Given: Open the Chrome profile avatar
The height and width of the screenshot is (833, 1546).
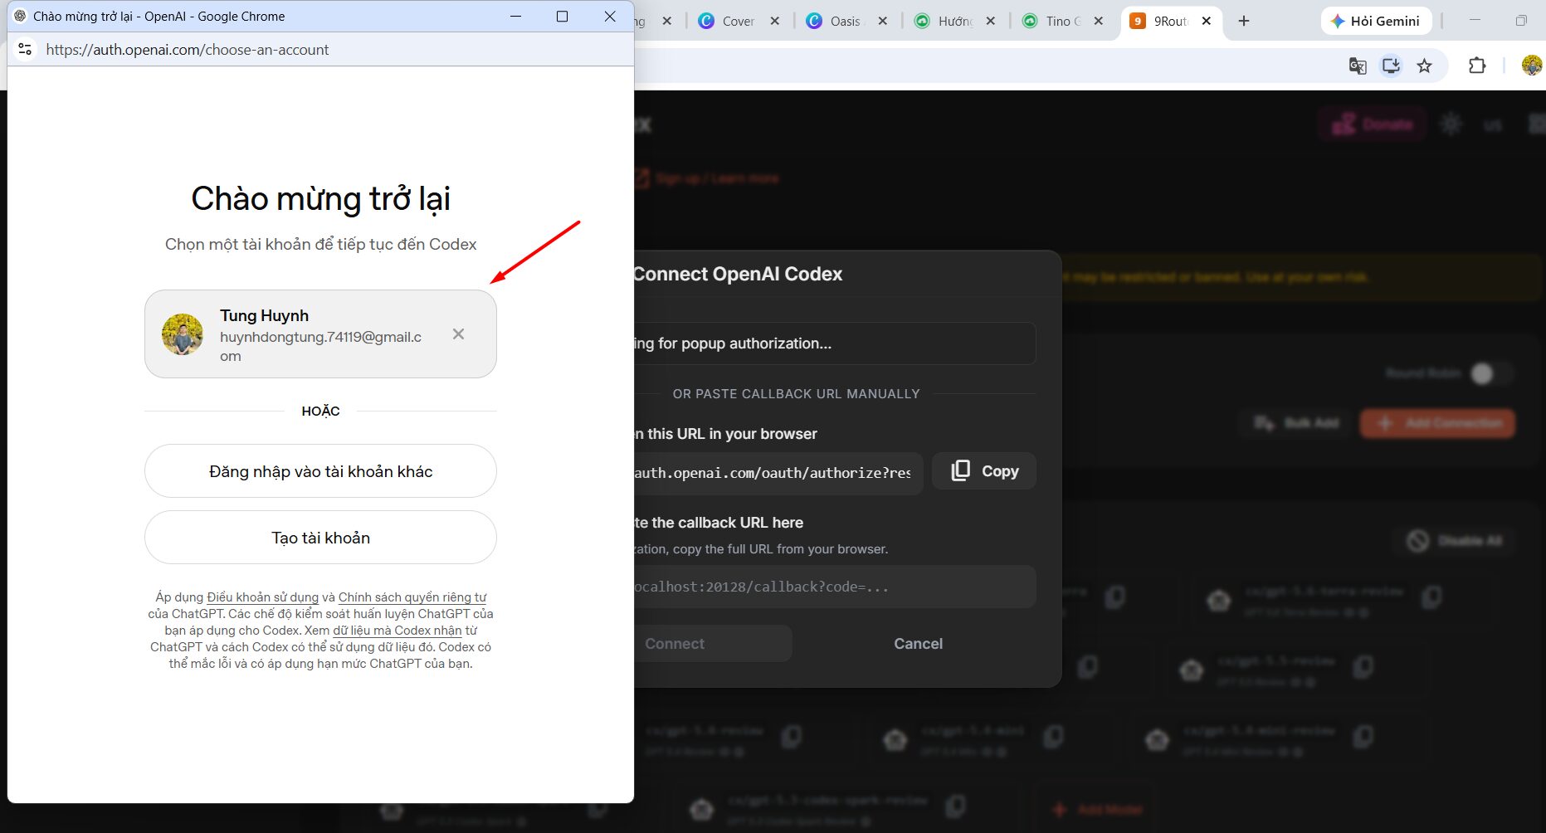Looking at the screenshot, I should pyautogui.click(x=1533, y=66).
